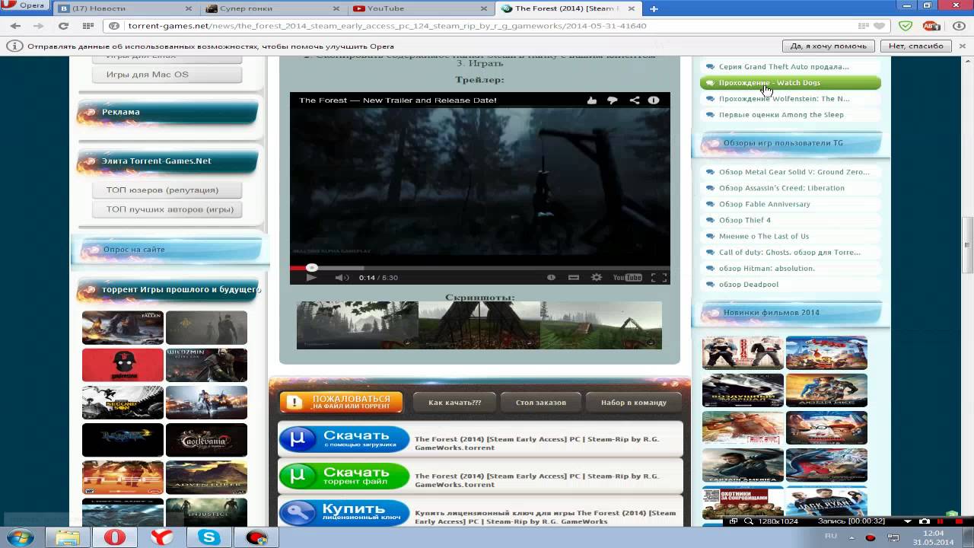Screen dimensions: 974x548
Task: Open 'Обзор Fable Anniversary' link
Action: point(765,204)
